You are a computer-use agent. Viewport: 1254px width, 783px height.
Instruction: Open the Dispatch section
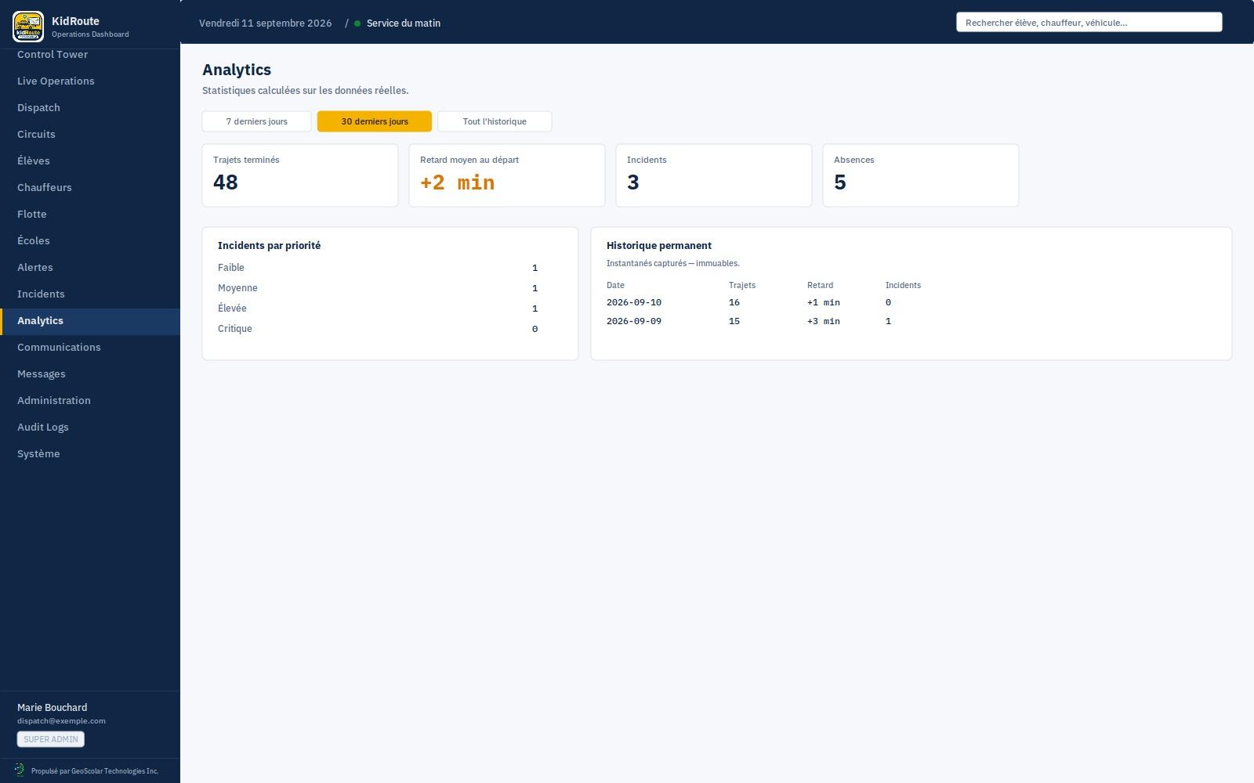pos(90,108)
